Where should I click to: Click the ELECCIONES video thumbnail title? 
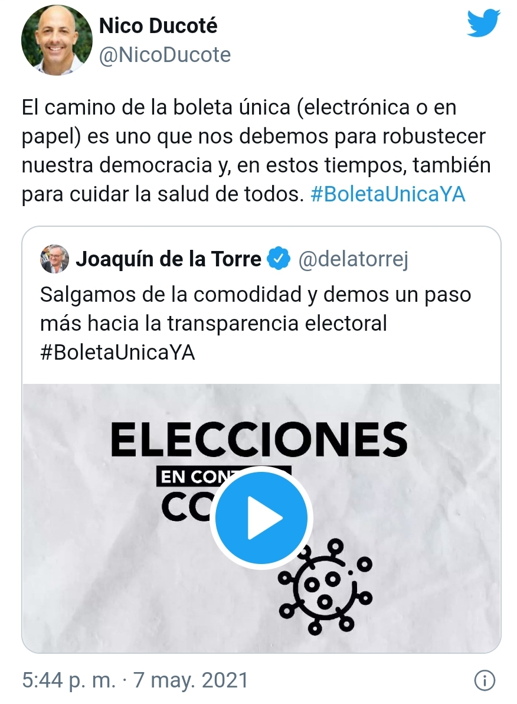259,440
